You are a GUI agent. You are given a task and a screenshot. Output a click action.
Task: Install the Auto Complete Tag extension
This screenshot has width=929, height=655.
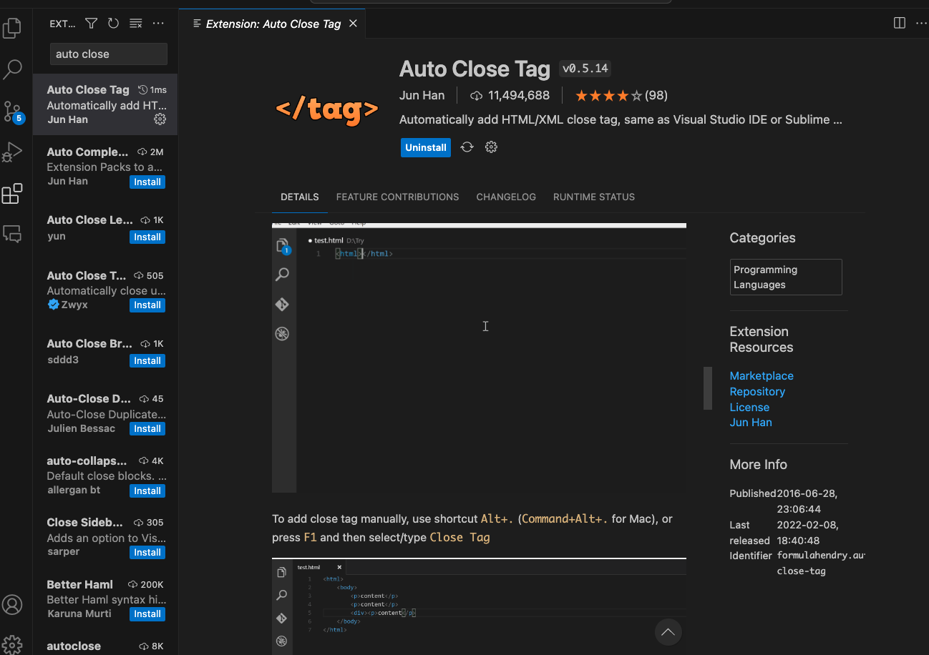tap(147, 182)
